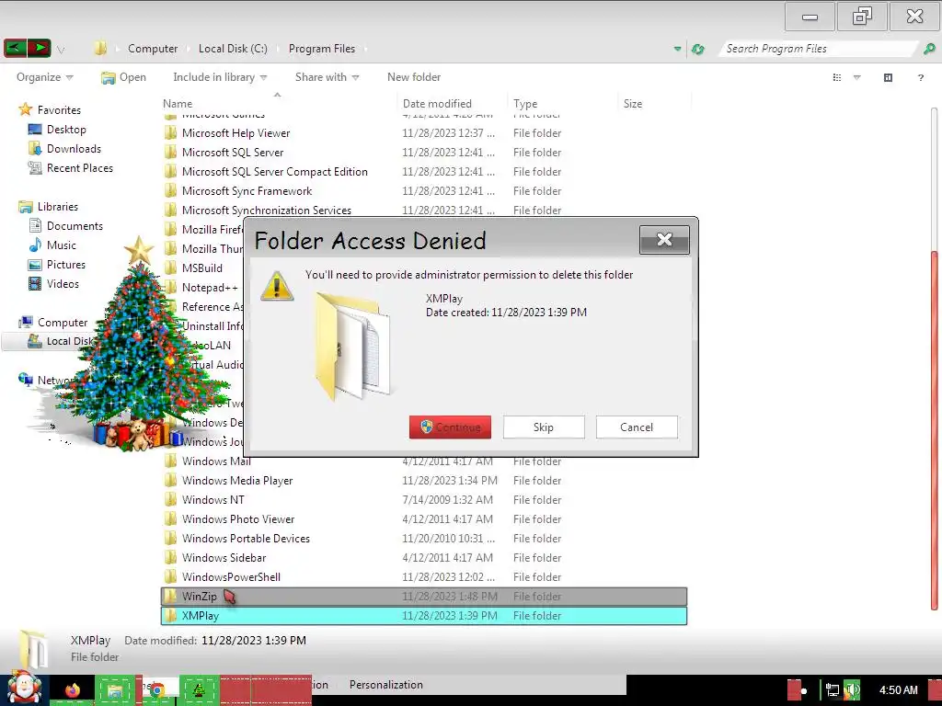Viewport: 942px width, 706px height.
Task: Select the Microsoft Sync Framework folder
Action: pos(247,191)
